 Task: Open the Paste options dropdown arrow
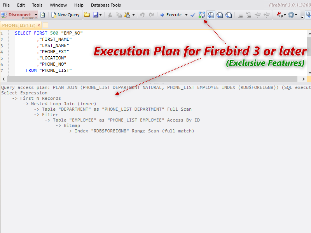pos(133,15)
